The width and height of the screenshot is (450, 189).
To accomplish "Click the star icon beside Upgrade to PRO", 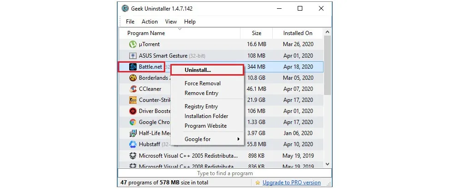I will (258, 183).
